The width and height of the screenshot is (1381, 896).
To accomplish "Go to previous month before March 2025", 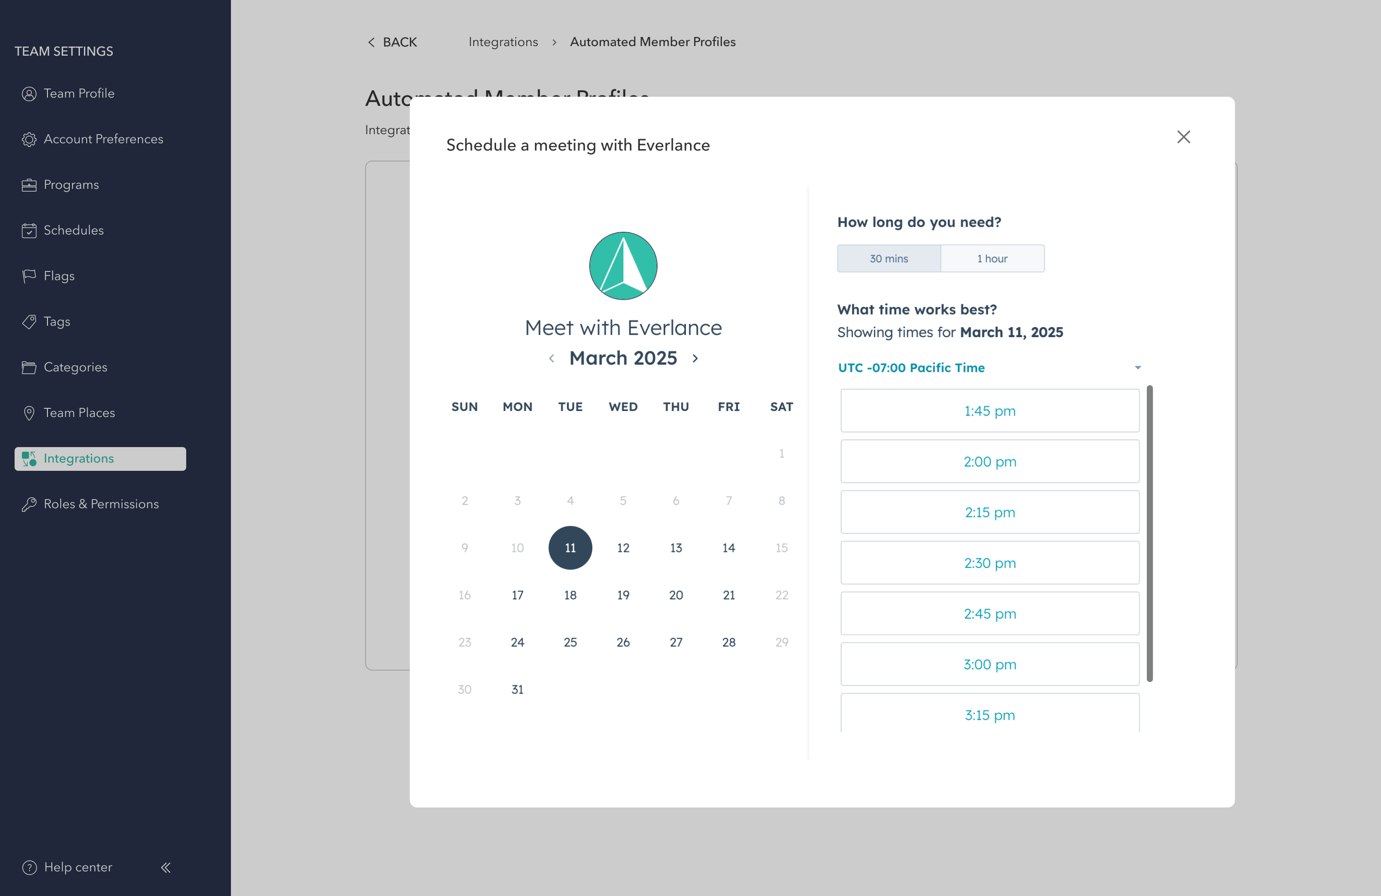I will (551, 359).
